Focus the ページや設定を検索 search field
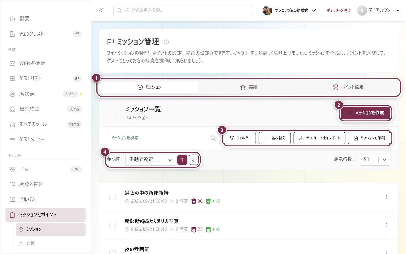 pos(183,10)
